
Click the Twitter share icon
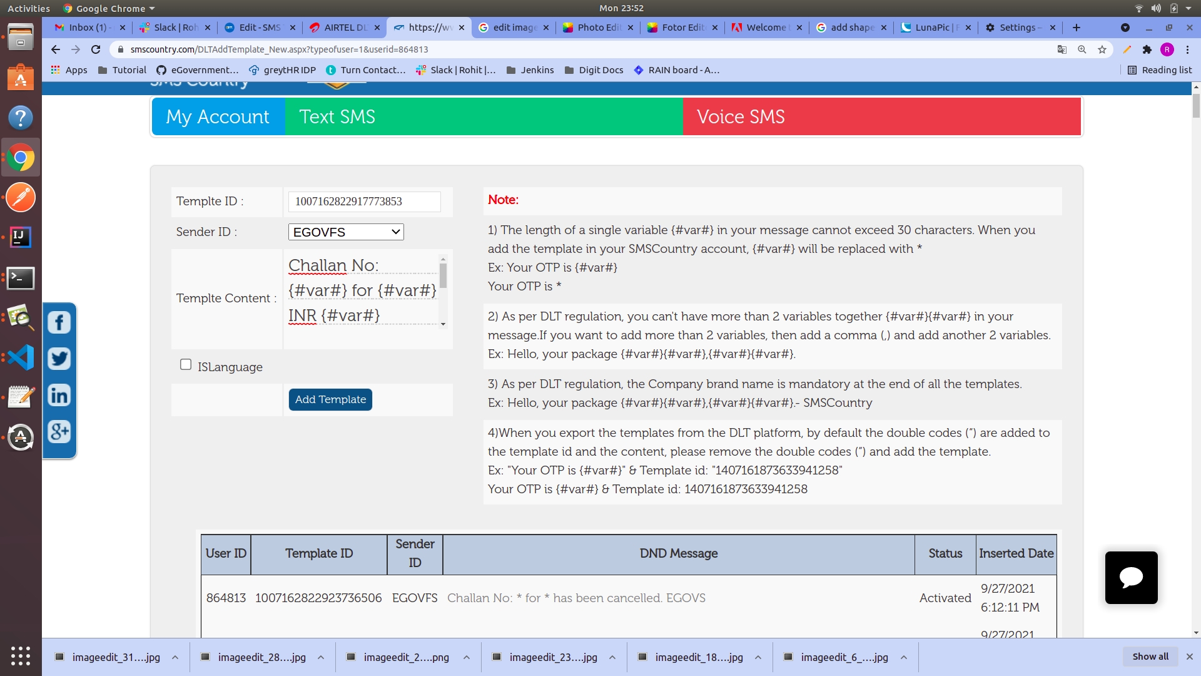pyautogui.click(x=59, y=359)
